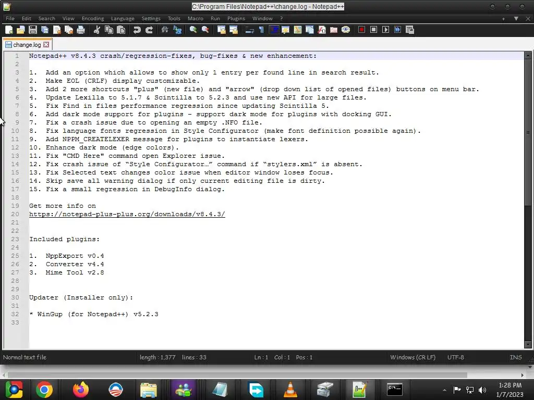Paste from the clipboard with the Paste icon
534x400 pixels.
point(121,30)
